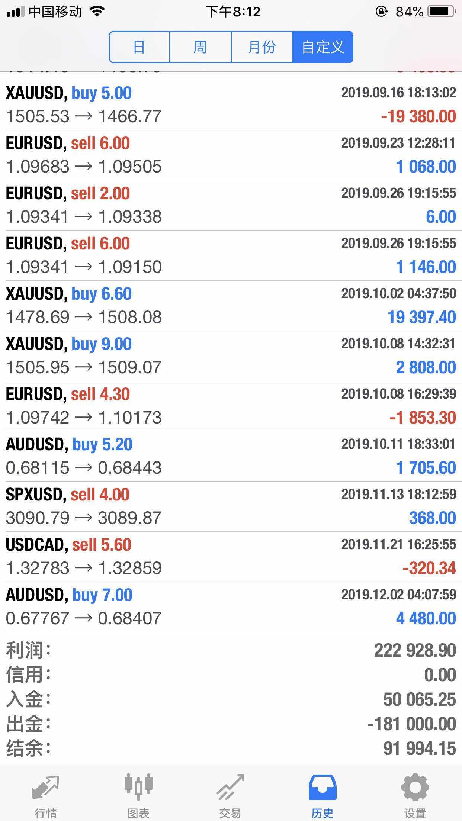462x821 pixels.
Task: Tap the 结余 balance value 91 994.15
Action: click(x=419, y=749)
